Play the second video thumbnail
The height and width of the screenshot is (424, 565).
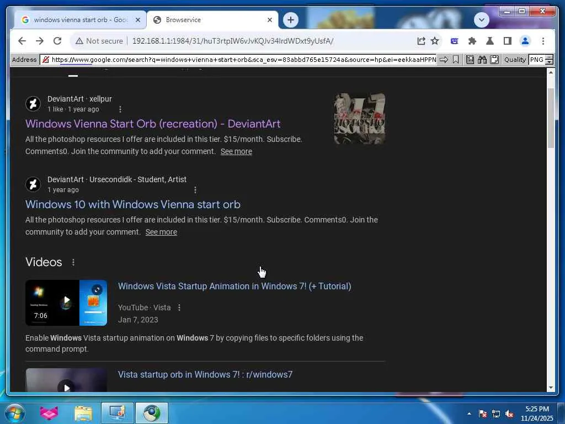click(x=66, y=380)
